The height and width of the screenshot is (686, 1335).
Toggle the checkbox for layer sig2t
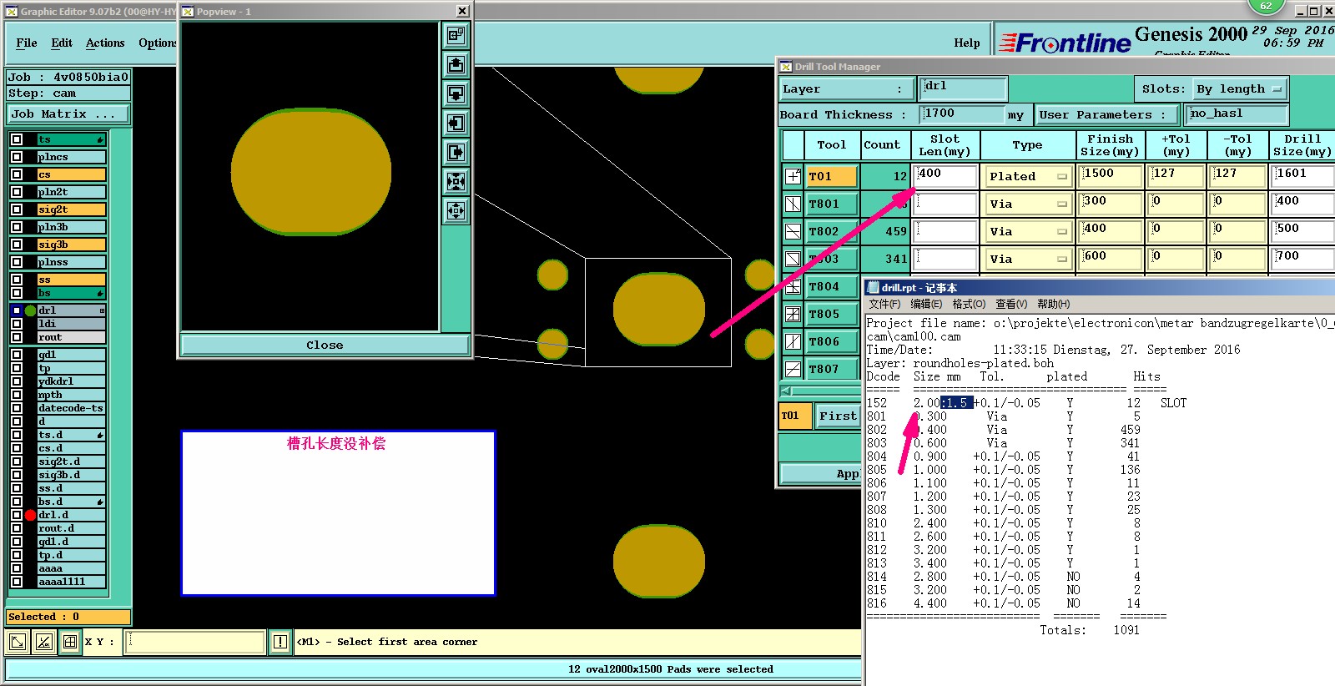click(x=17, y=209)
